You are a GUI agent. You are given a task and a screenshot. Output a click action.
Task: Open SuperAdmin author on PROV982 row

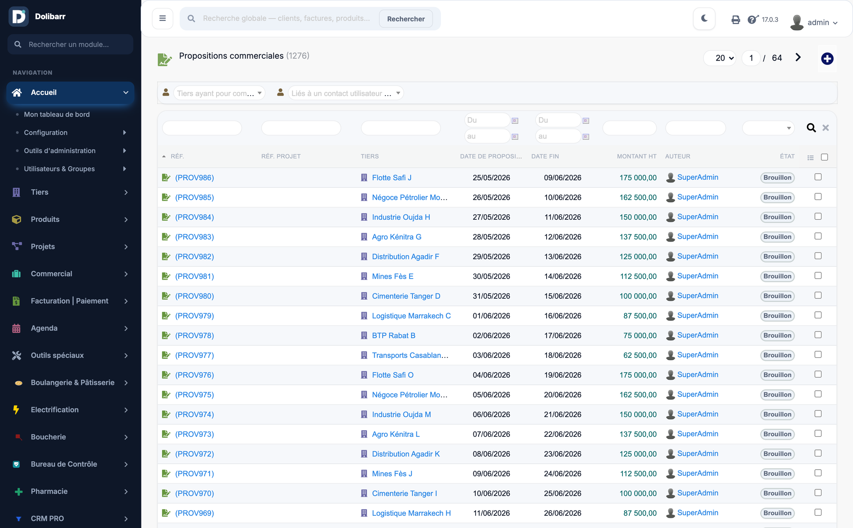tap(697, 256)
